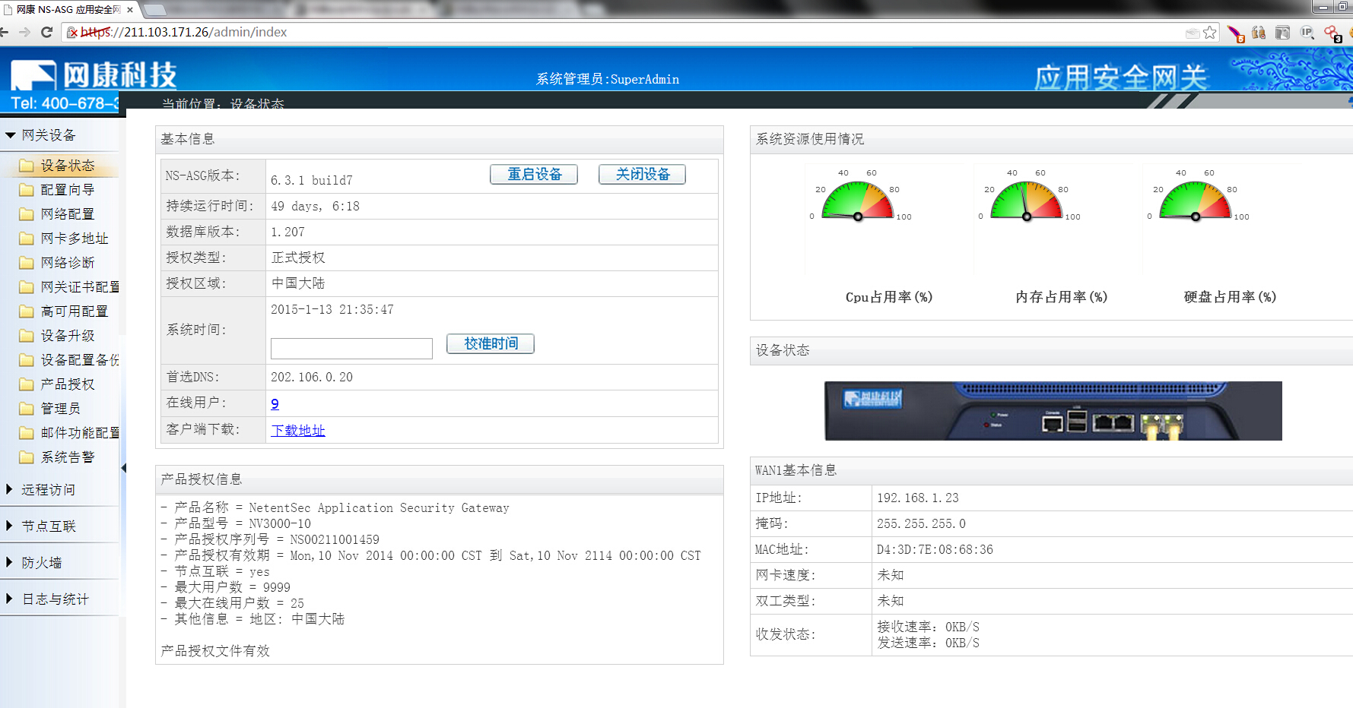Click the folder icon beside 系统告警
The width and height of the screenshot is (1353, 708).
(27, 457)
